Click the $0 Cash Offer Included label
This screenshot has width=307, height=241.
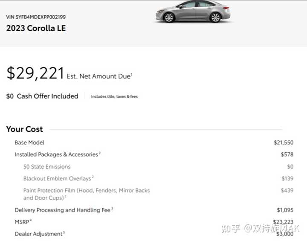[42, 96]
